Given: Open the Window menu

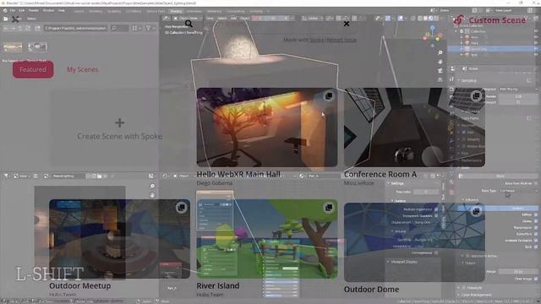Looking at the screenshot, I should pyautogui.click(x=48, y=11).
